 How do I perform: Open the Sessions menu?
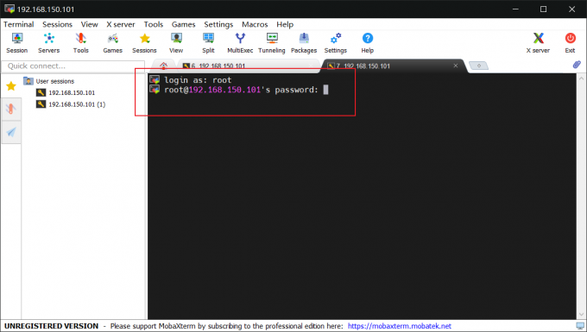click(57, 24)
